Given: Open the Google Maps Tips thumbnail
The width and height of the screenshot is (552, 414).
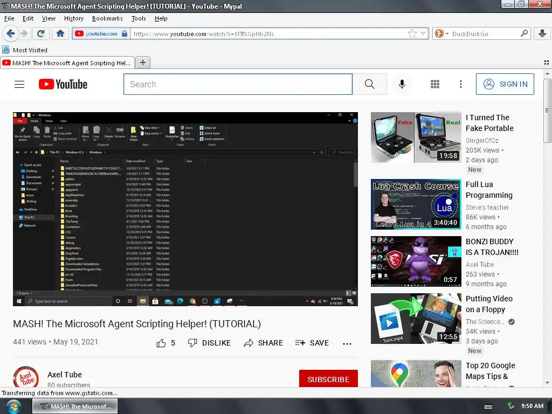Looking at the screenshot, I should coord(416,374).
